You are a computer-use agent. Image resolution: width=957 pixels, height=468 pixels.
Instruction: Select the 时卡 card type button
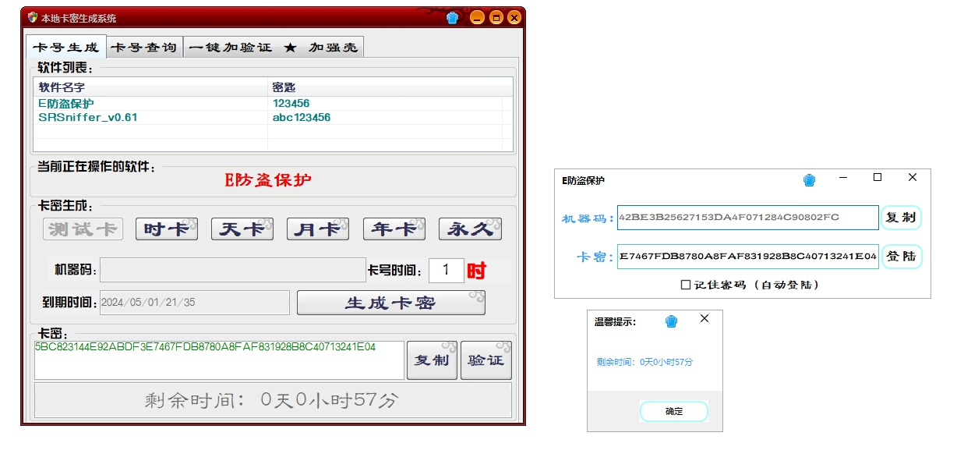tap(167, 229)
